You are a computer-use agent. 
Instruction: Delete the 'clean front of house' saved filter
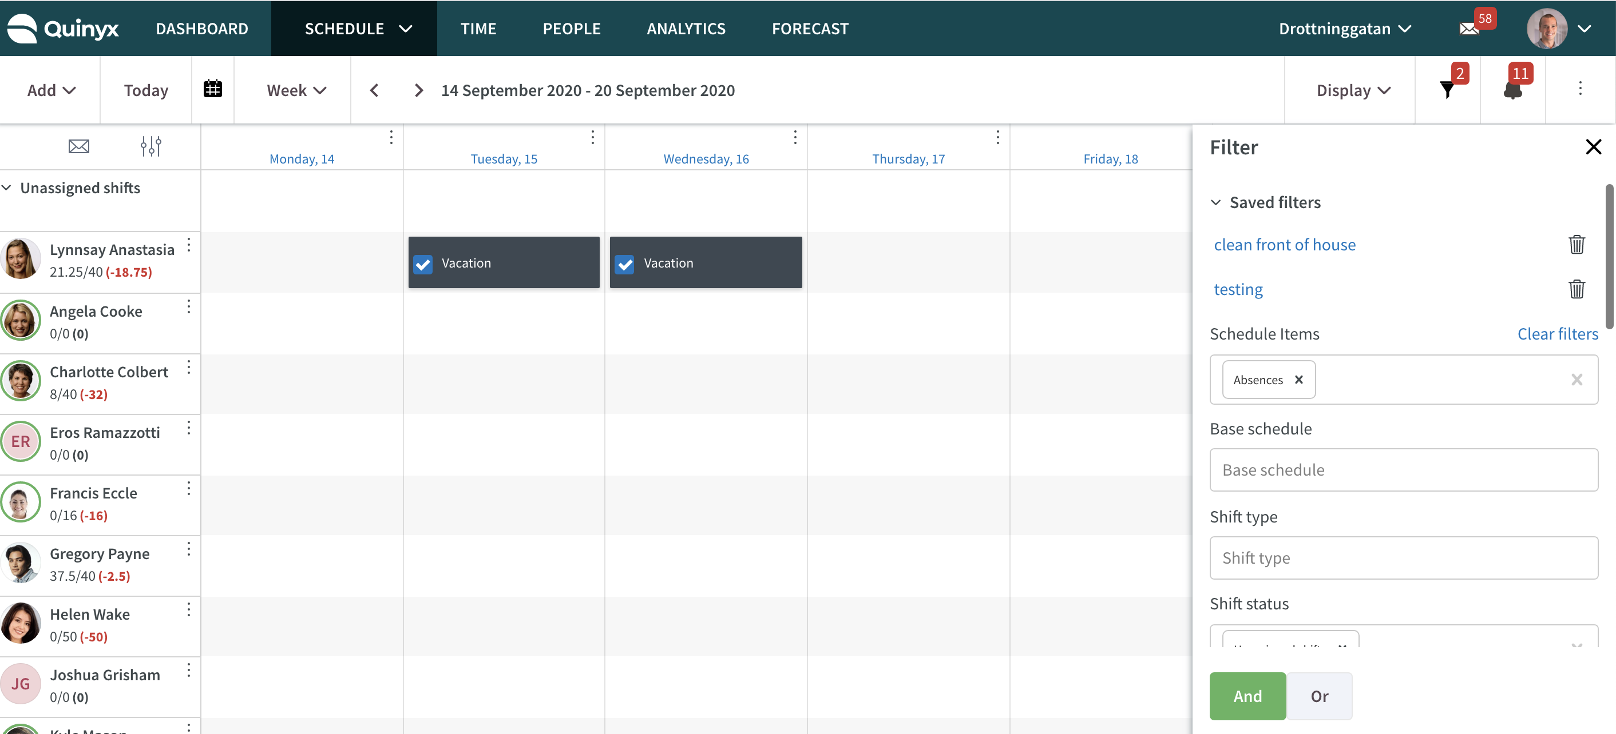tap(1577, 245)
